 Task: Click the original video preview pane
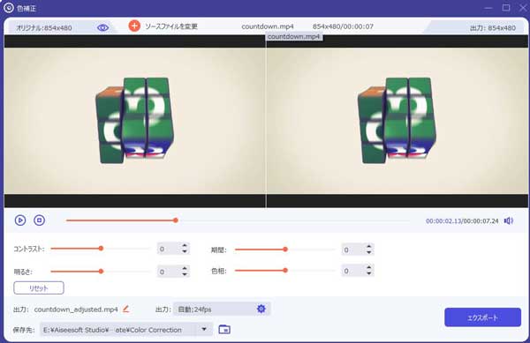click(135, 121)
